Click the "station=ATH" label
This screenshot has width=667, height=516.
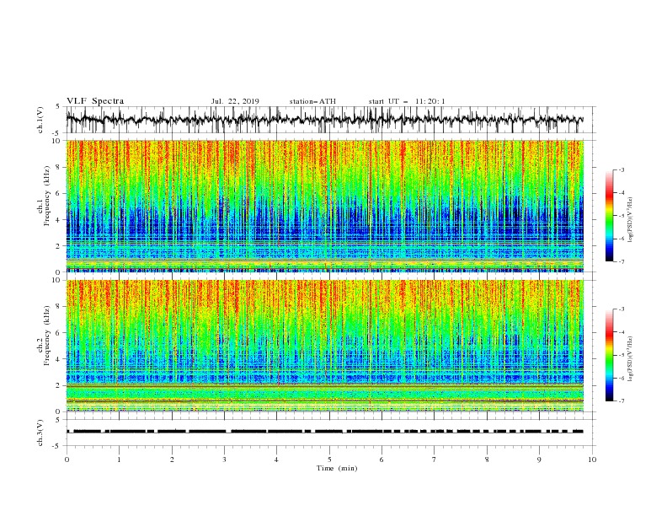click(x=312, y=101)
